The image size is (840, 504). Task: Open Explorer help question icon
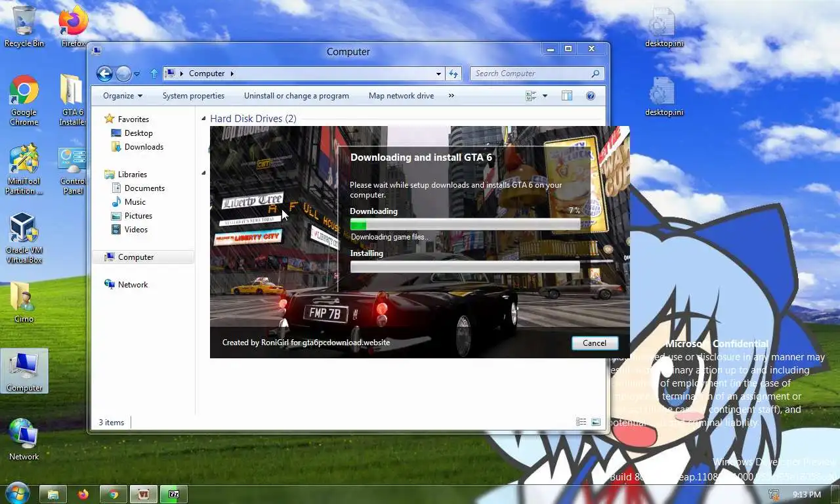[590, 96]
